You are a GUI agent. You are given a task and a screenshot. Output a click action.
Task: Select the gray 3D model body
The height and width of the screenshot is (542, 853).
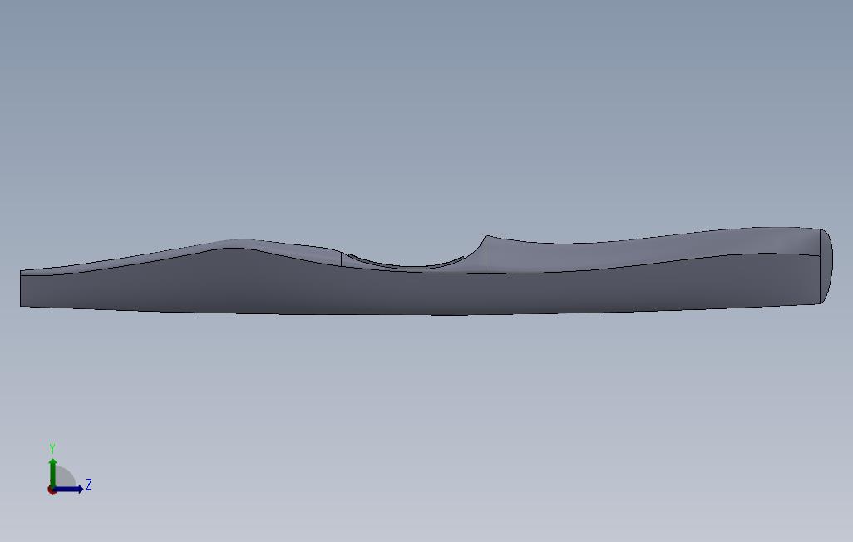pos(426,271)
